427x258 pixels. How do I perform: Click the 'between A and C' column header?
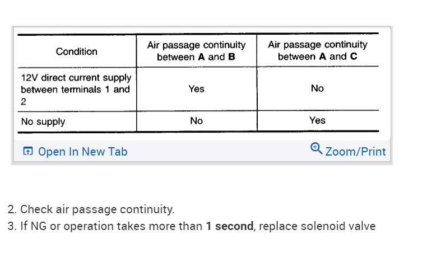click(317, 50)
